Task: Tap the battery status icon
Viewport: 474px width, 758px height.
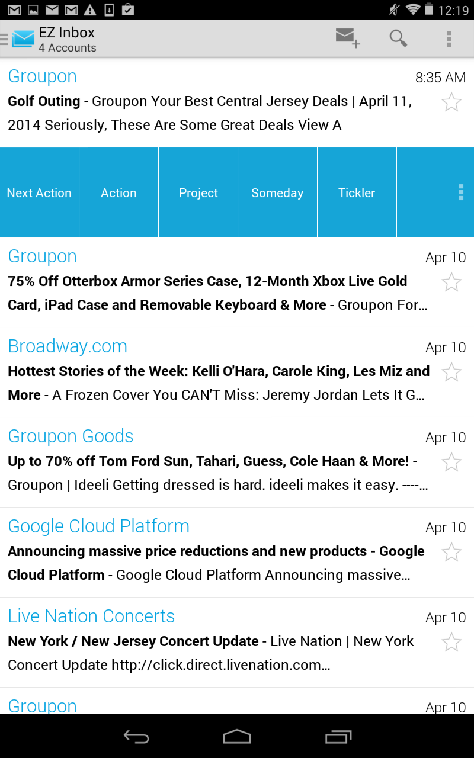Action: 428,9
